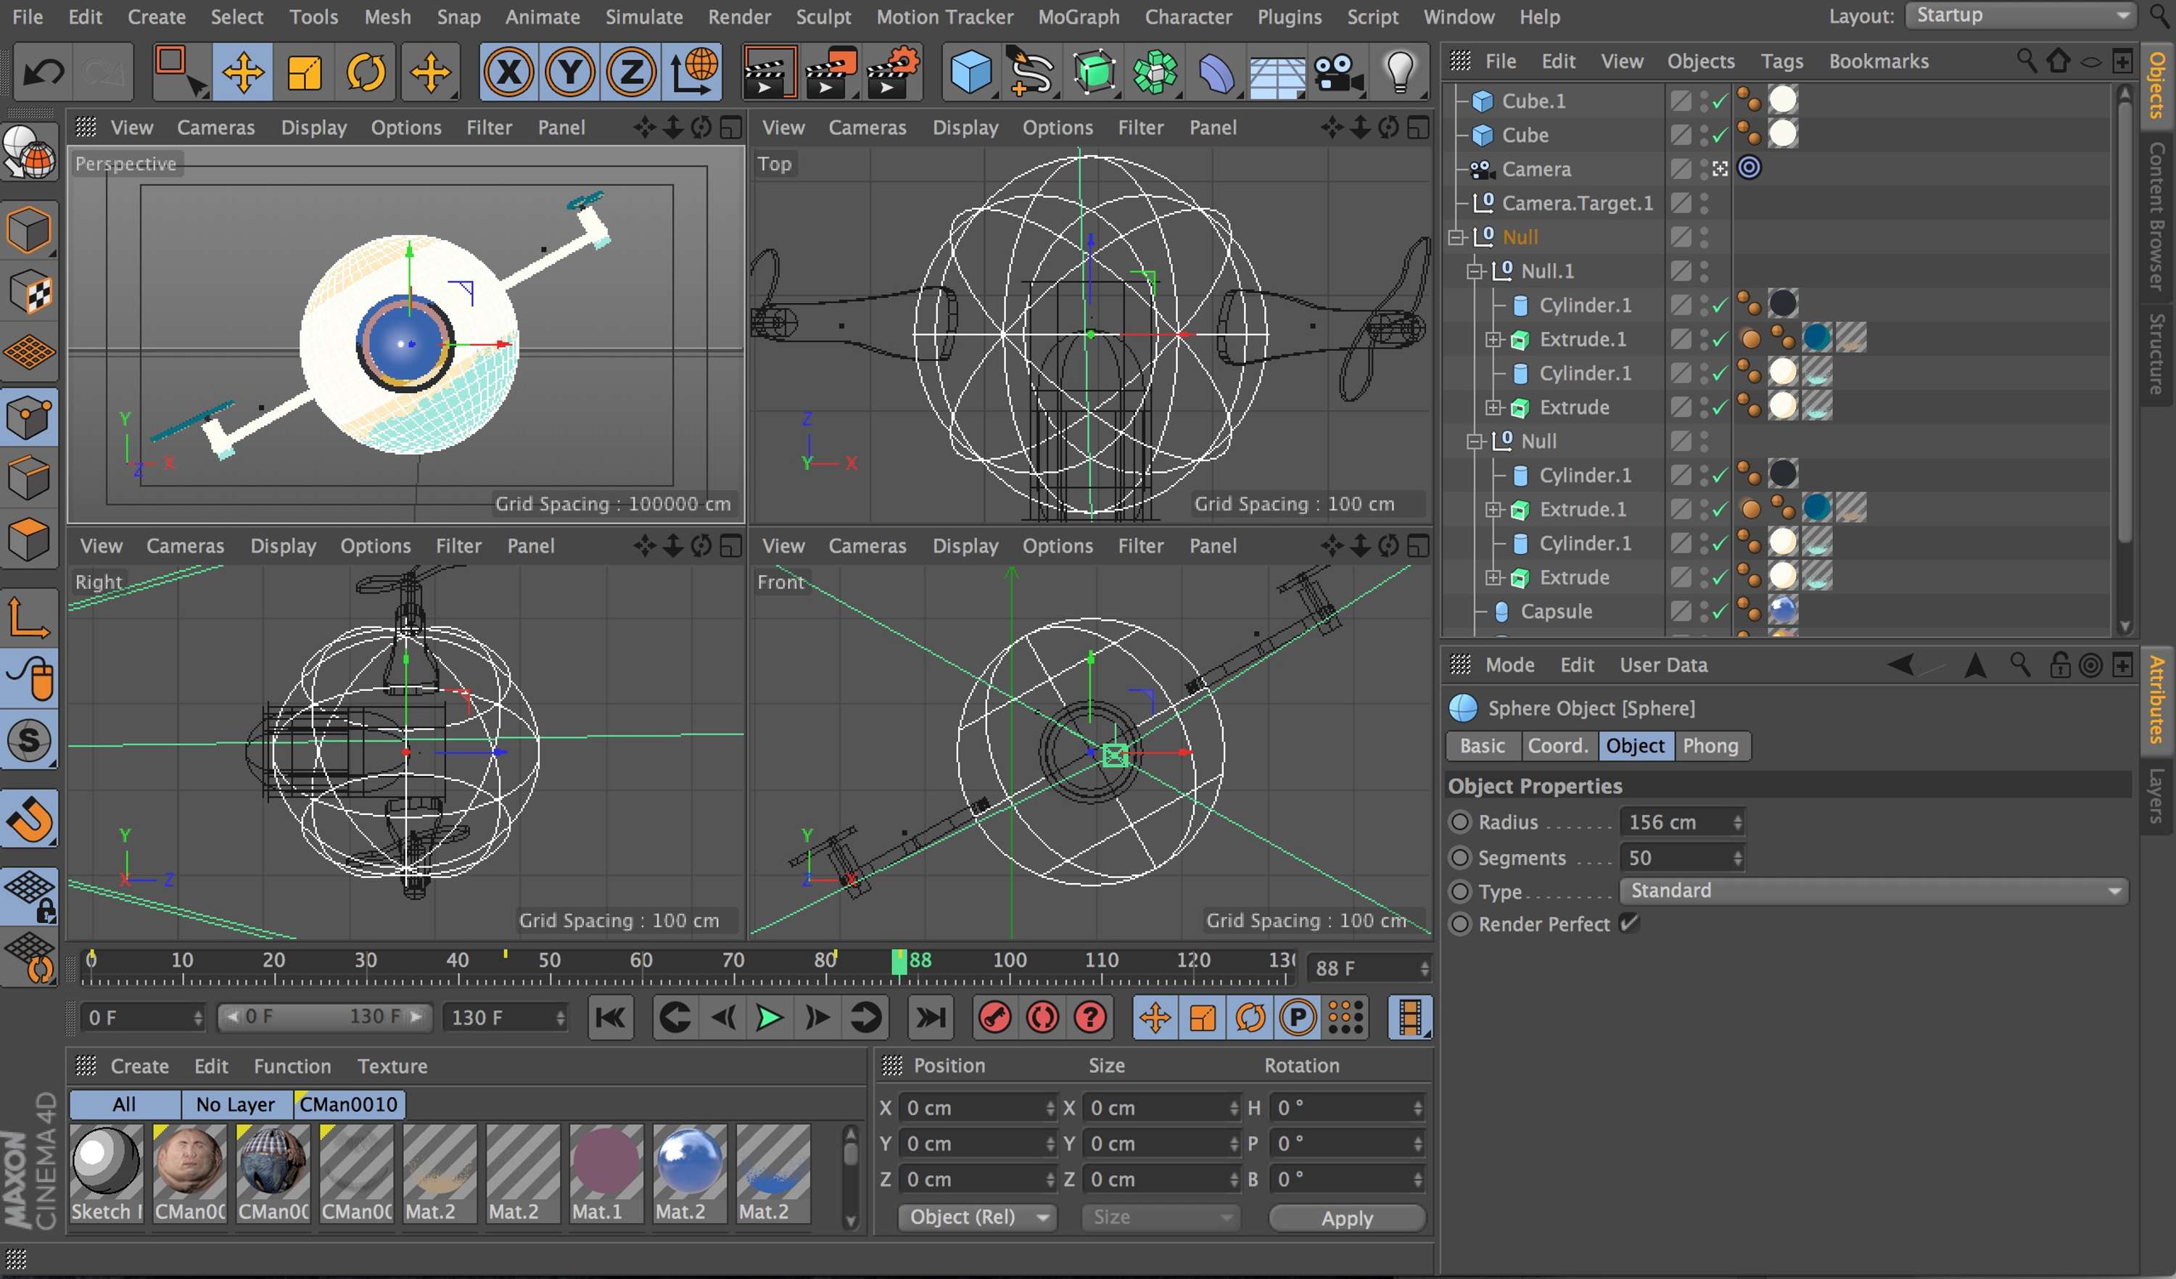Click the Record Active Objects key button
Image resolution: width=2176 pixels, height=1279 pixels.
tap(994, 1017)
